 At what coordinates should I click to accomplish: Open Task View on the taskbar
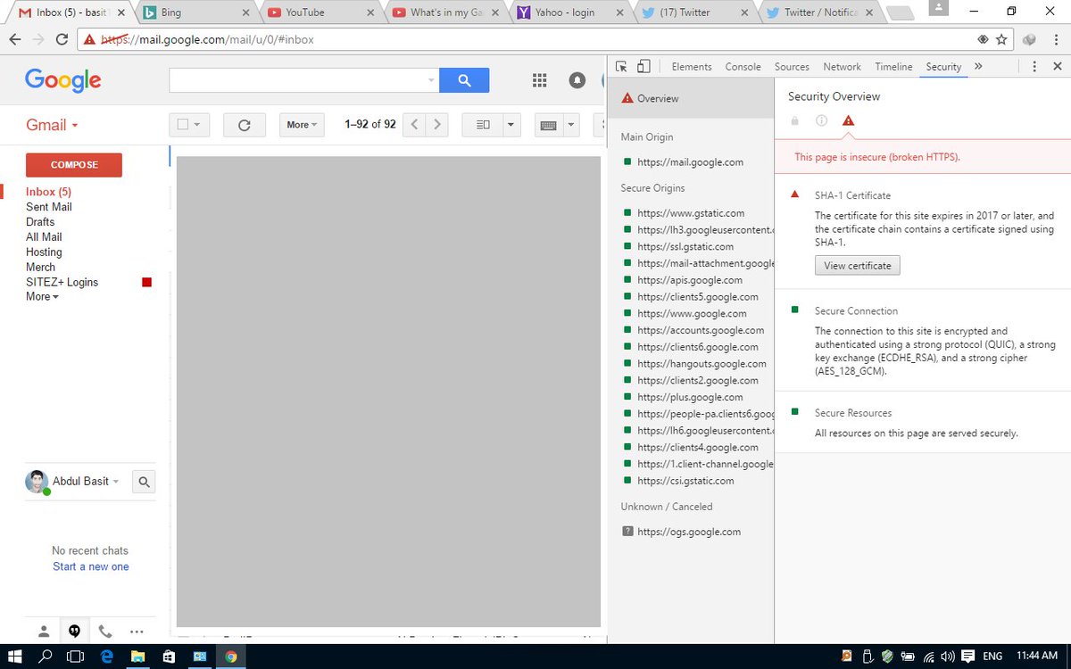click(76, 656)
